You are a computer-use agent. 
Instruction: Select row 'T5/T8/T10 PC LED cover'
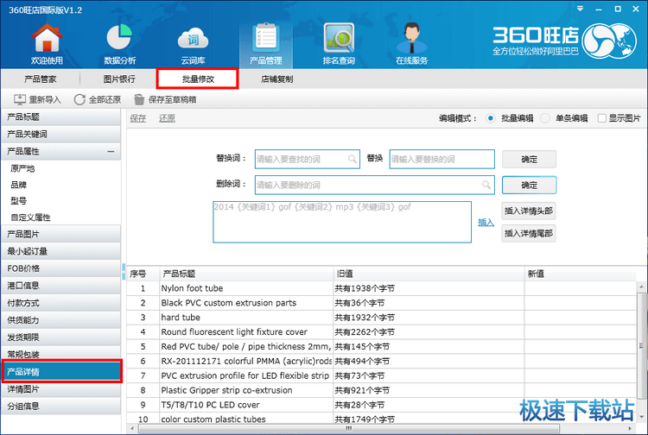pos(381,405)
